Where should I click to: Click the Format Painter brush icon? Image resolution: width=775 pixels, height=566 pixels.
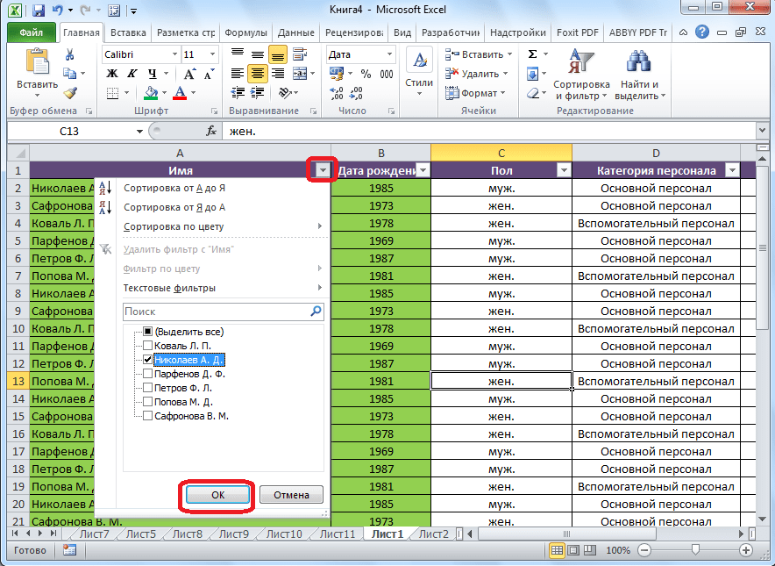coord(70,93)
